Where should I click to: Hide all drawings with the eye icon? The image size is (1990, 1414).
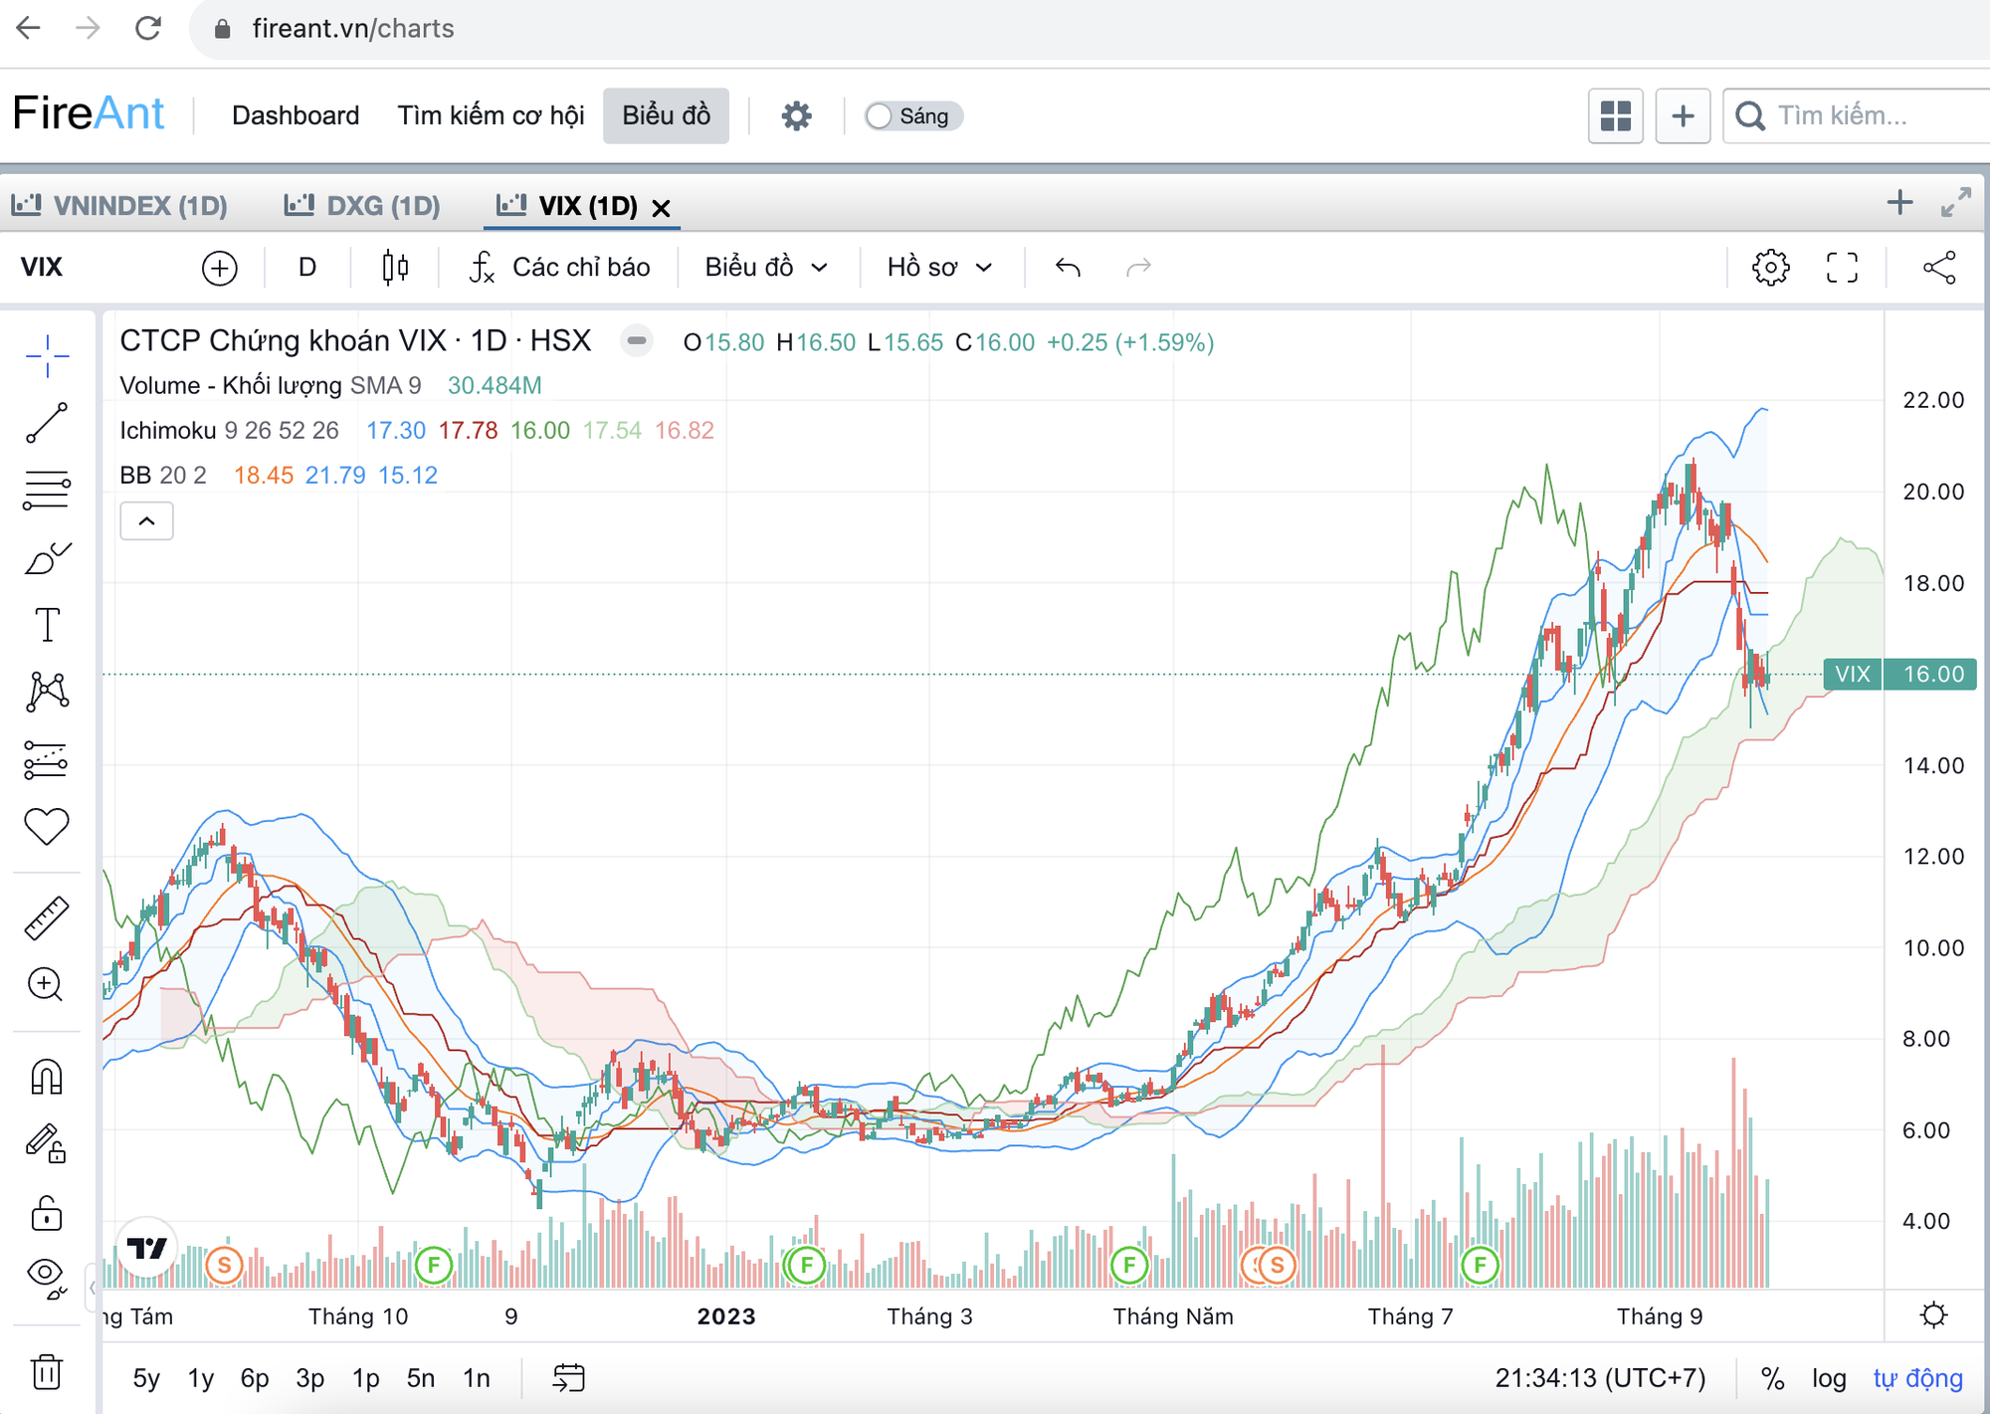tap(47, 1276)
